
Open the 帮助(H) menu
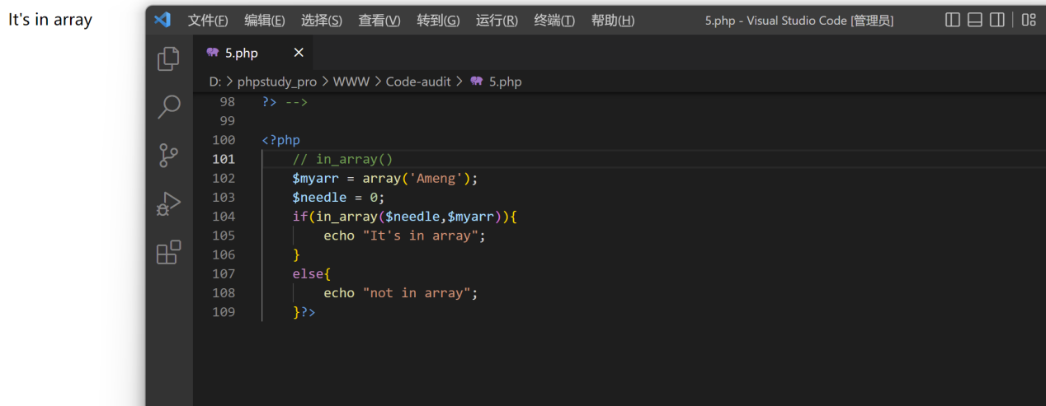tap(613, 21)
